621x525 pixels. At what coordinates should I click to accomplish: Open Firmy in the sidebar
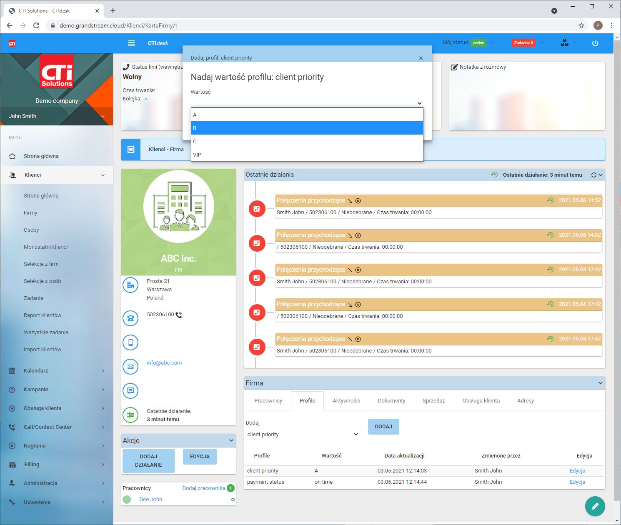point(30,212)
